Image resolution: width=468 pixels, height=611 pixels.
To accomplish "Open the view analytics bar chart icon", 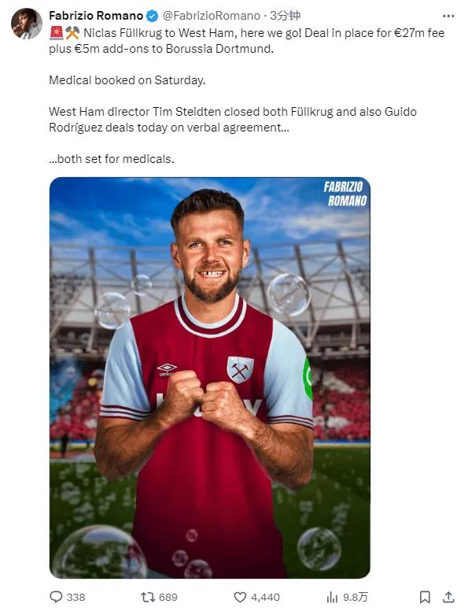I will click(x=332, y=597).
